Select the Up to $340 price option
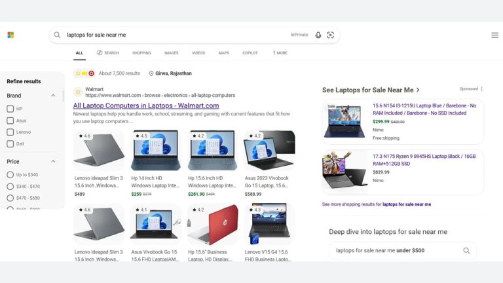The width and height of the screenshot is (503, 283). tap(10, 174)
